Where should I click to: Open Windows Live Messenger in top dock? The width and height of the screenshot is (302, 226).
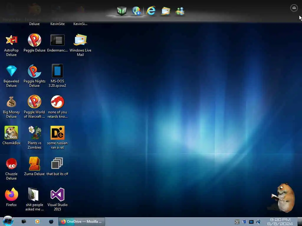pos(180,11)
